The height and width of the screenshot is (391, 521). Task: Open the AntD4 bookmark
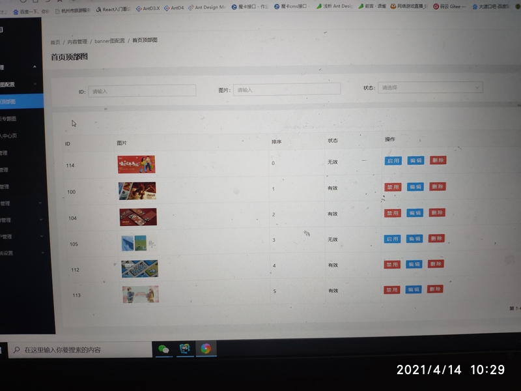point(174,8)
